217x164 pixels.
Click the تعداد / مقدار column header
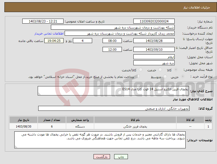click(52, 120)
